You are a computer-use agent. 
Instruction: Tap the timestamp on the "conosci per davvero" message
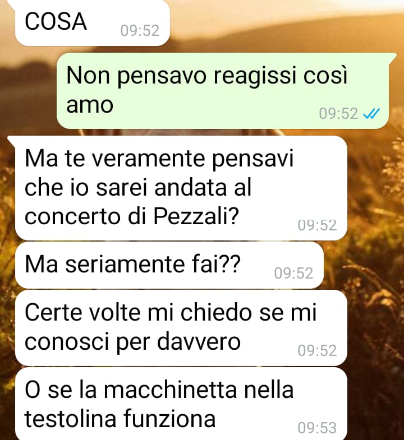pos(317,350)
